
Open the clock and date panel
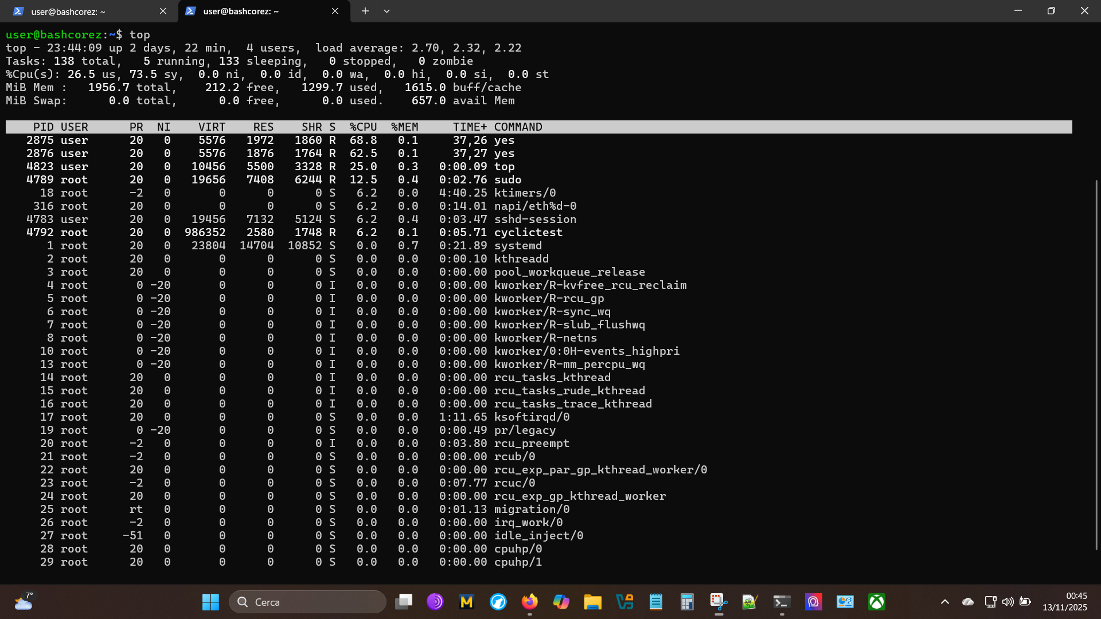pyautogui.click(x=1064, y=602)
